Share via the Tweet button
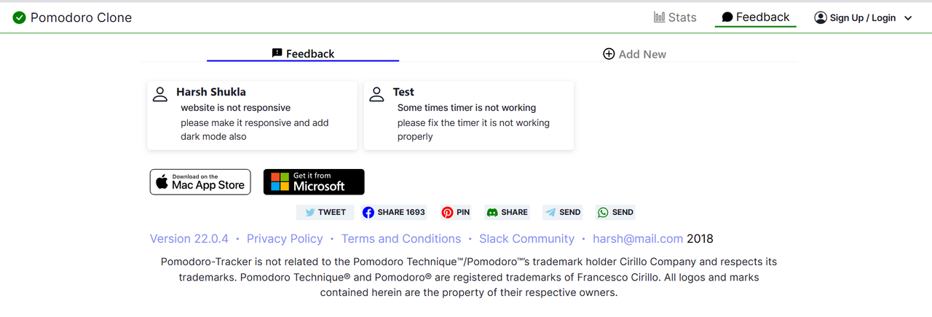This screenshot has height=317, width=932. 325,212
